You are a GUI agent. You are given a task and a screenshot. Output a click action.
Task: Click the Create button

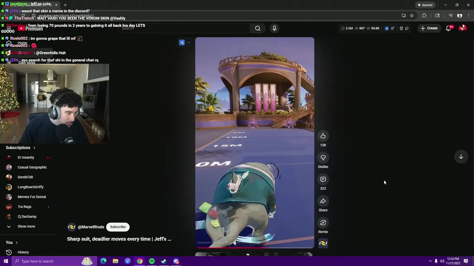[429, 28]
